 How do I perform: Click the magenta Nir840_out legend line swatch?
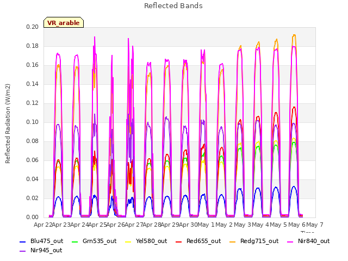tap(290, 241)
